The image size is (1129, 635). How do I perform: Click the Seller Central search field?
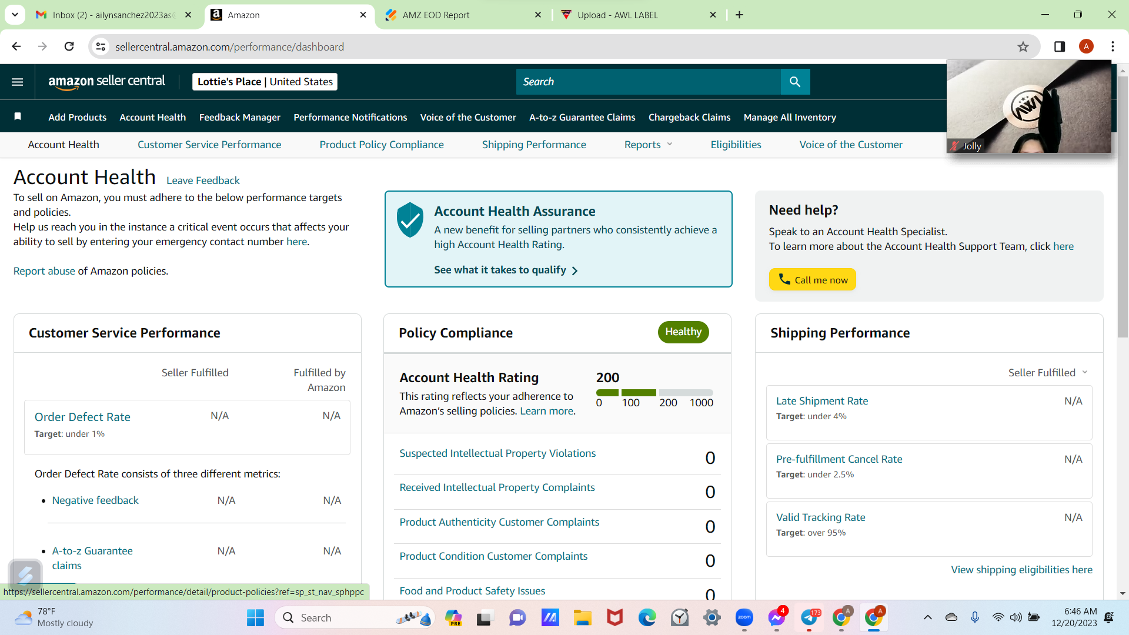(649, 82)
